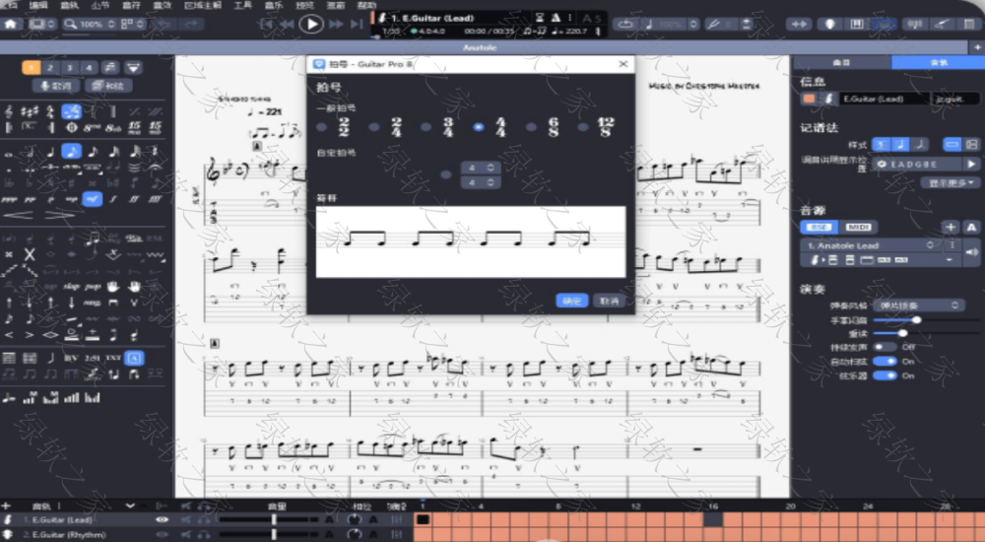Choose the 6/8 time signature option
This screenshot has width=985, height=542.
pyautogui.click(x=531, y=127)
